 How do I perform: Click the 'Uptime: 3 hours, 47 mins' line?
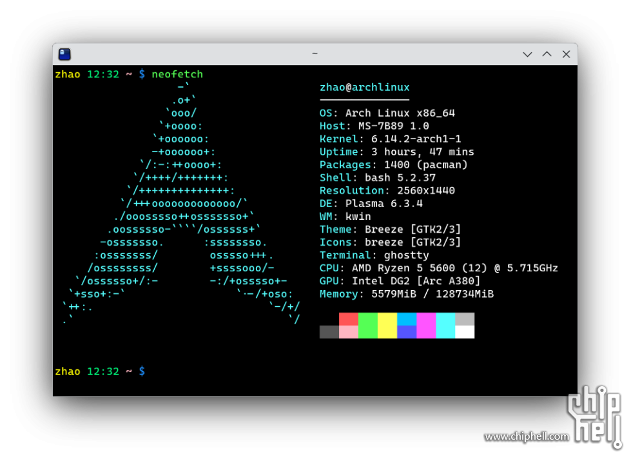[397, 151]
